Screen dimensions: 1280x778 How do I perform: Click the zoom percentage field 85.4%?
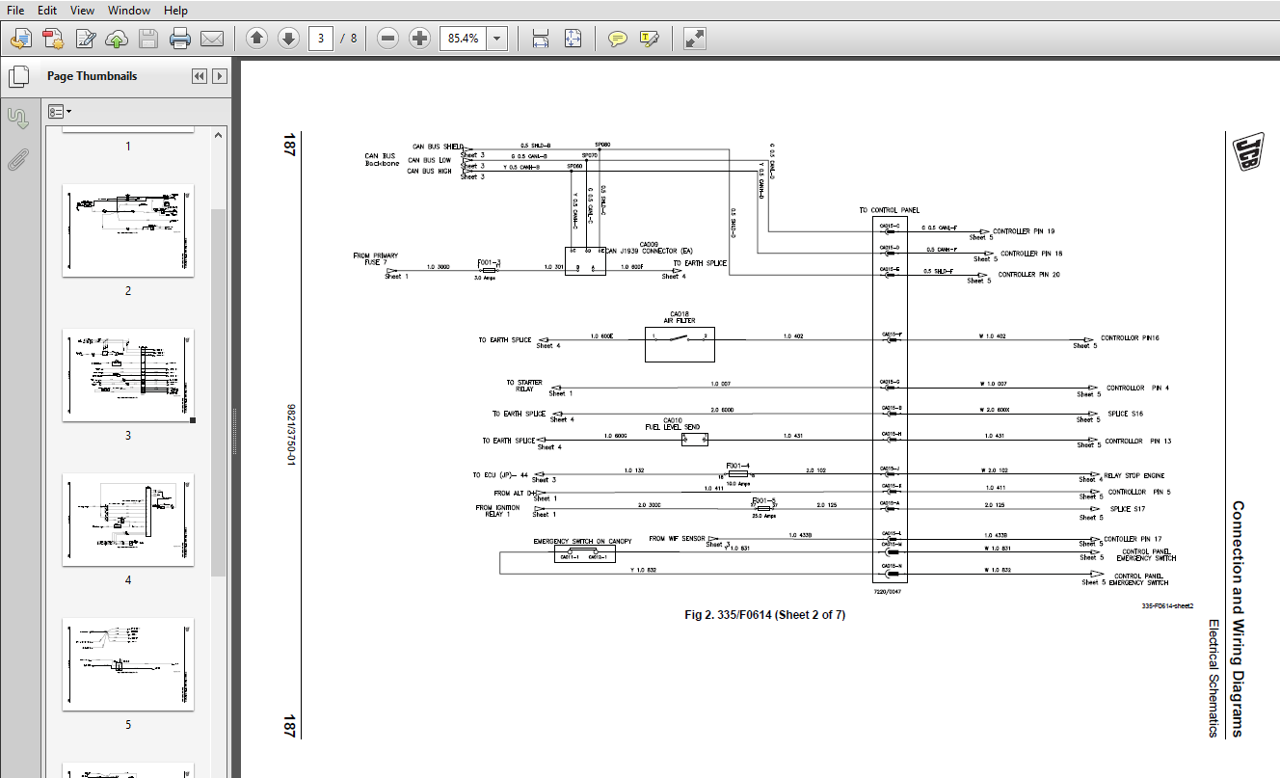point(464,39)
